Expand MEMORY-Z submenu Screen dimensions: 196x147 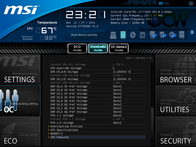click(56, 134)
